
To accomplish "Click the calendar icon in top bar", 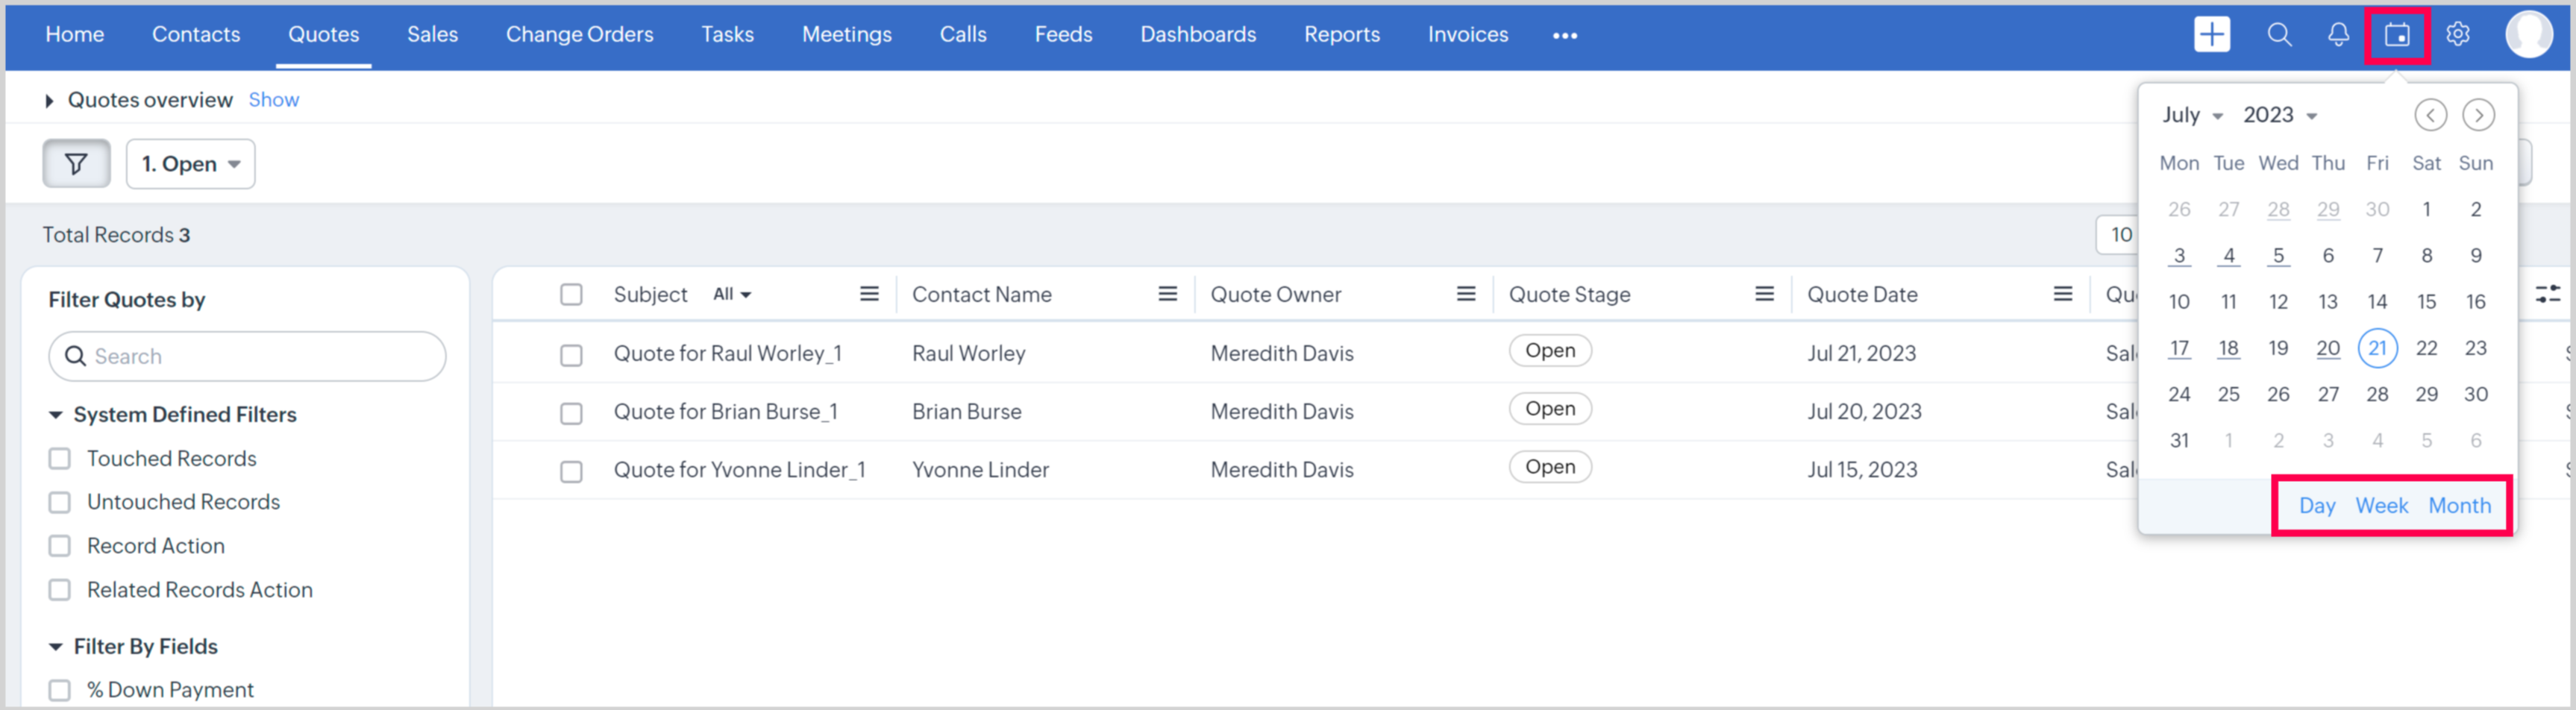I will click(x=2396, y=35).
